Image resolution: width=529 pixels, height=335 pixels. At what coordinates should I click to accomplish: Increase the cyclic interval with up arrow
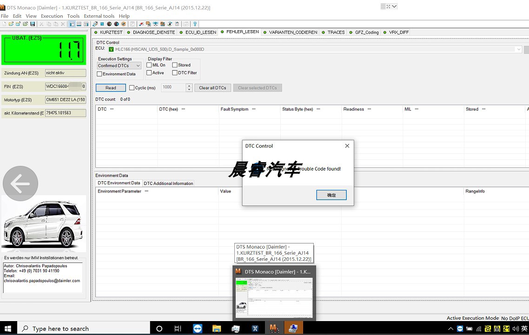pos(189,85)
